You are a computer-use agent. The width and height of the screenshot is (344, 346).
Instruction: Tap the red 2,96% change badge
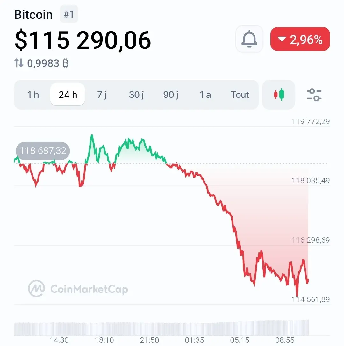[300, 39]
